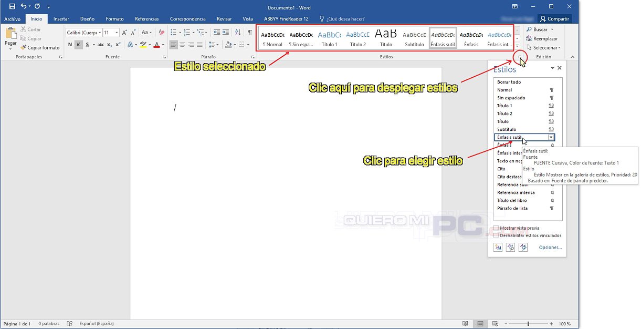The image size is (641, 329).
Task: Increase font size with larger A icon
Action: click(x=125, y=33)
